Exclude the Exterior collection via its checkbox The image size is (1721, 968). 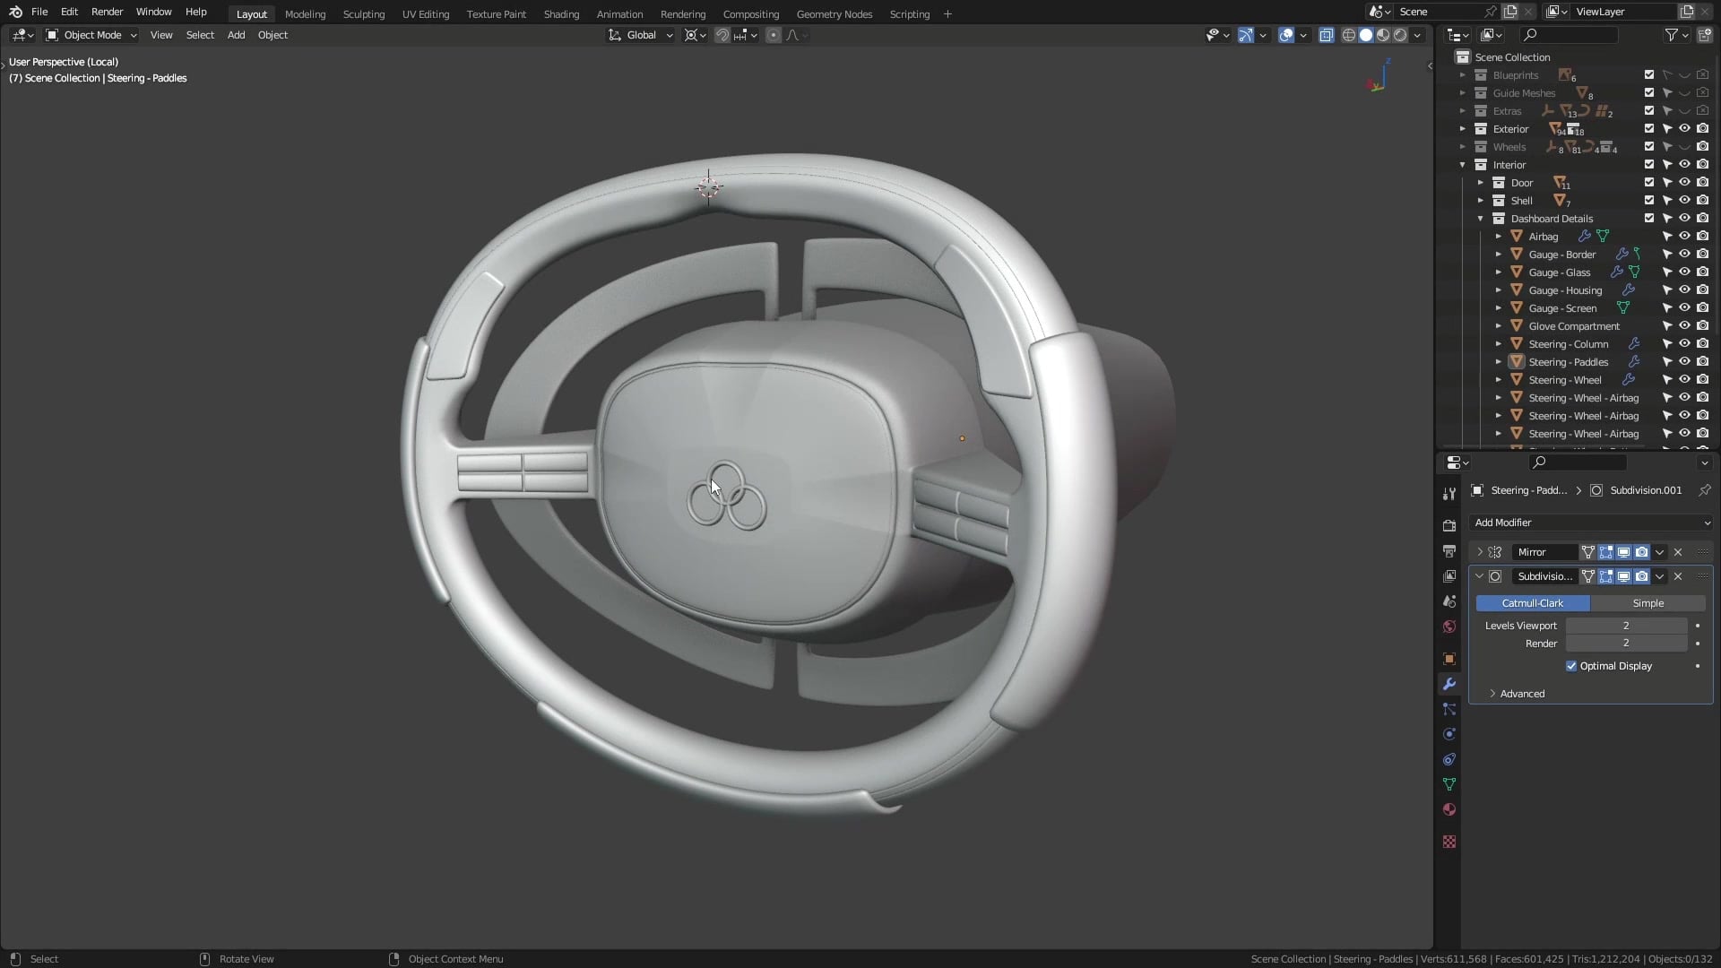click(x=1649, y=129)
